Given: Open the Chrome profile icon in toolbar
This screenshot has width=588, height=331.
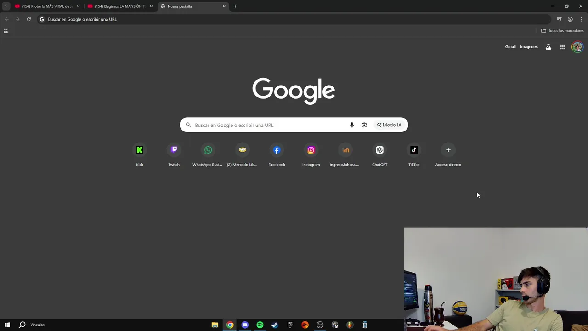Looking at the screenshot, I should tap(570, 19).
